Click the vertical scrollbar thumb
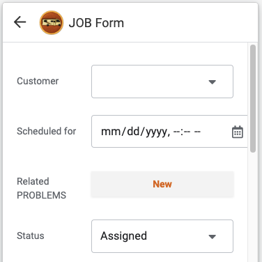This screenshot has width=262, height=262. (x=253, y=99)
